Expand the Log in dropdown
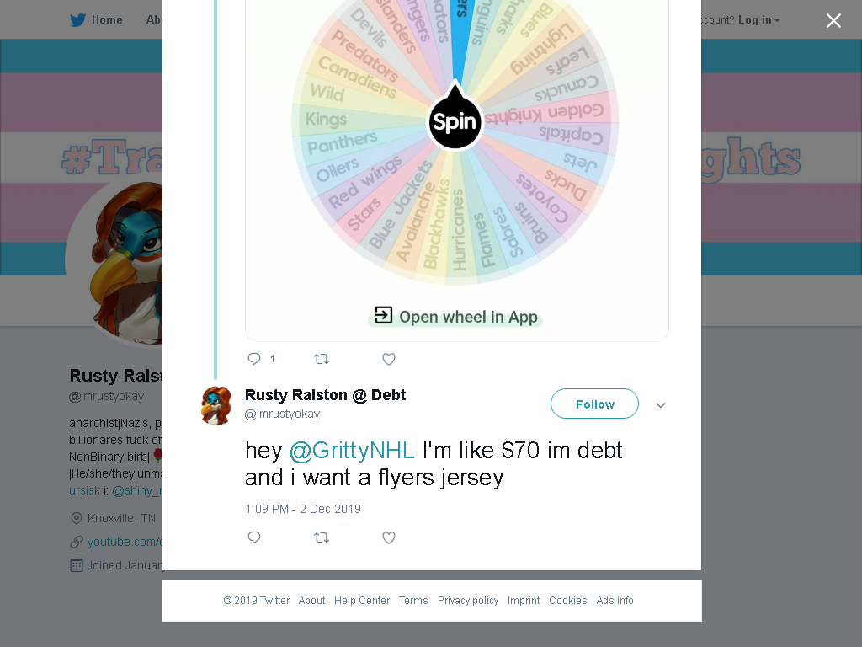Screen dimensions: 862x647 758,20
